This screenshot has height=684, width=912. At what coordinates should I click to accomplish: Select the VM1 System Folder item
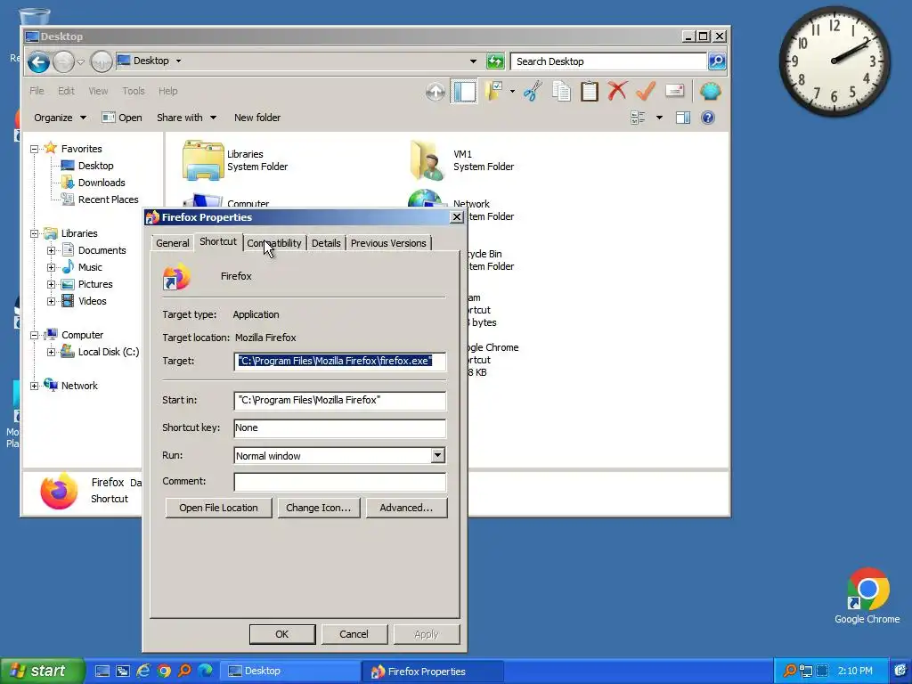point(462,160)
